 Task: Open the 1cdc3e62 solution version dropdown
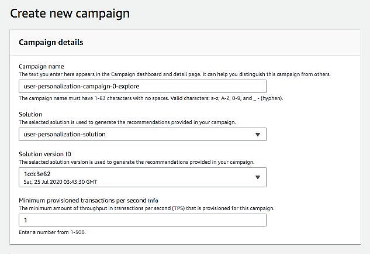click(x=143, y=177)
